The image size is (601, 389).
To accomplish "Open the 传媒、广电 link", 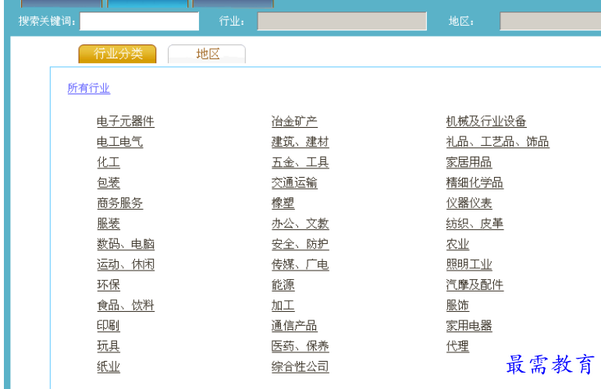I will click(300, 264).
